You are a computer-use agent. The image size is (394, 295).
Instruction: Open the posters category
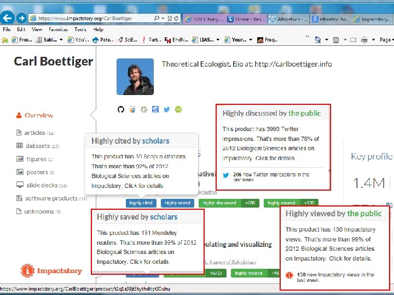point(36,172)
